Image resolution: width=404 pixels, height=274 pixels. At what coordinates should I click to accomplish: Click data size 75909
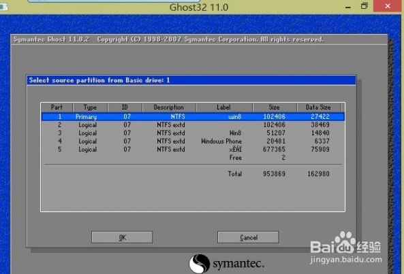[320, 150]
